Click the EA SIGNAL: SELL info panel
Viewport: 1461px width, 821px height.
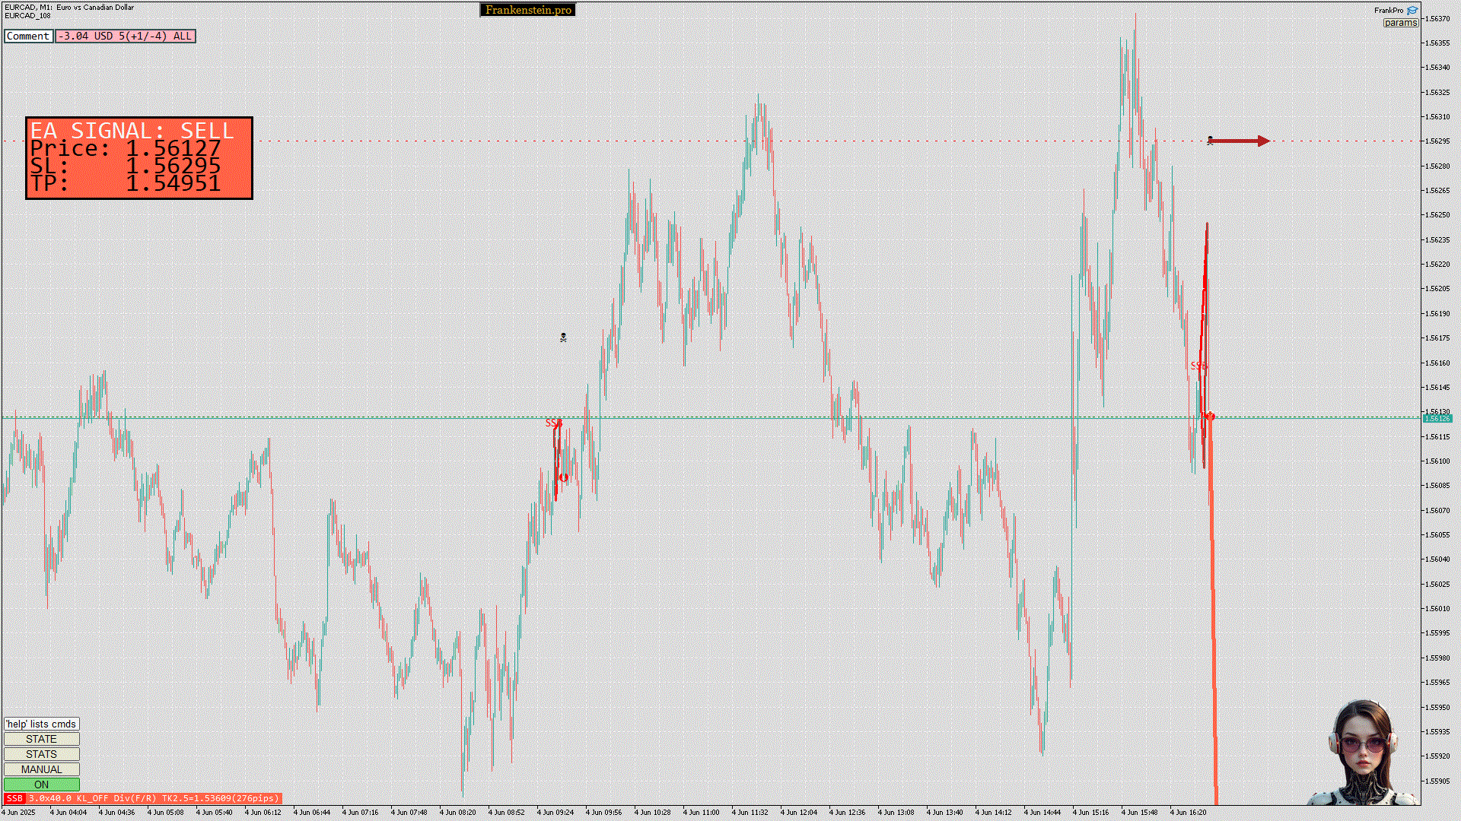coord(139,158)
